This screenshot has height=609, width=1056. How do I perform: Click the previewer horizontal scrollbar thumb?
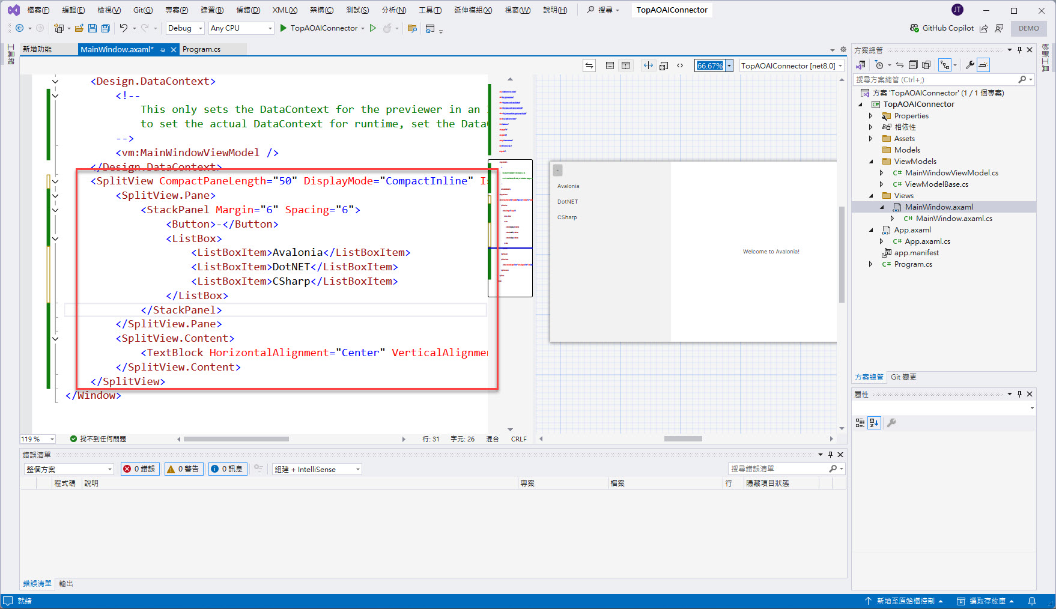point(683,439)
